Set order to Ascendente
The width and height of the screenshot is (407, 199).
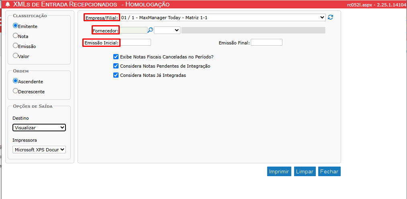click(x=16, y=81)
